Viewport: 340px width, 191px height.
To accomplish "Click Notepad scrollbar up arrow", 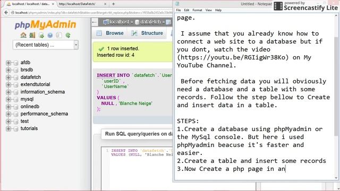I will tap(336, 16).
